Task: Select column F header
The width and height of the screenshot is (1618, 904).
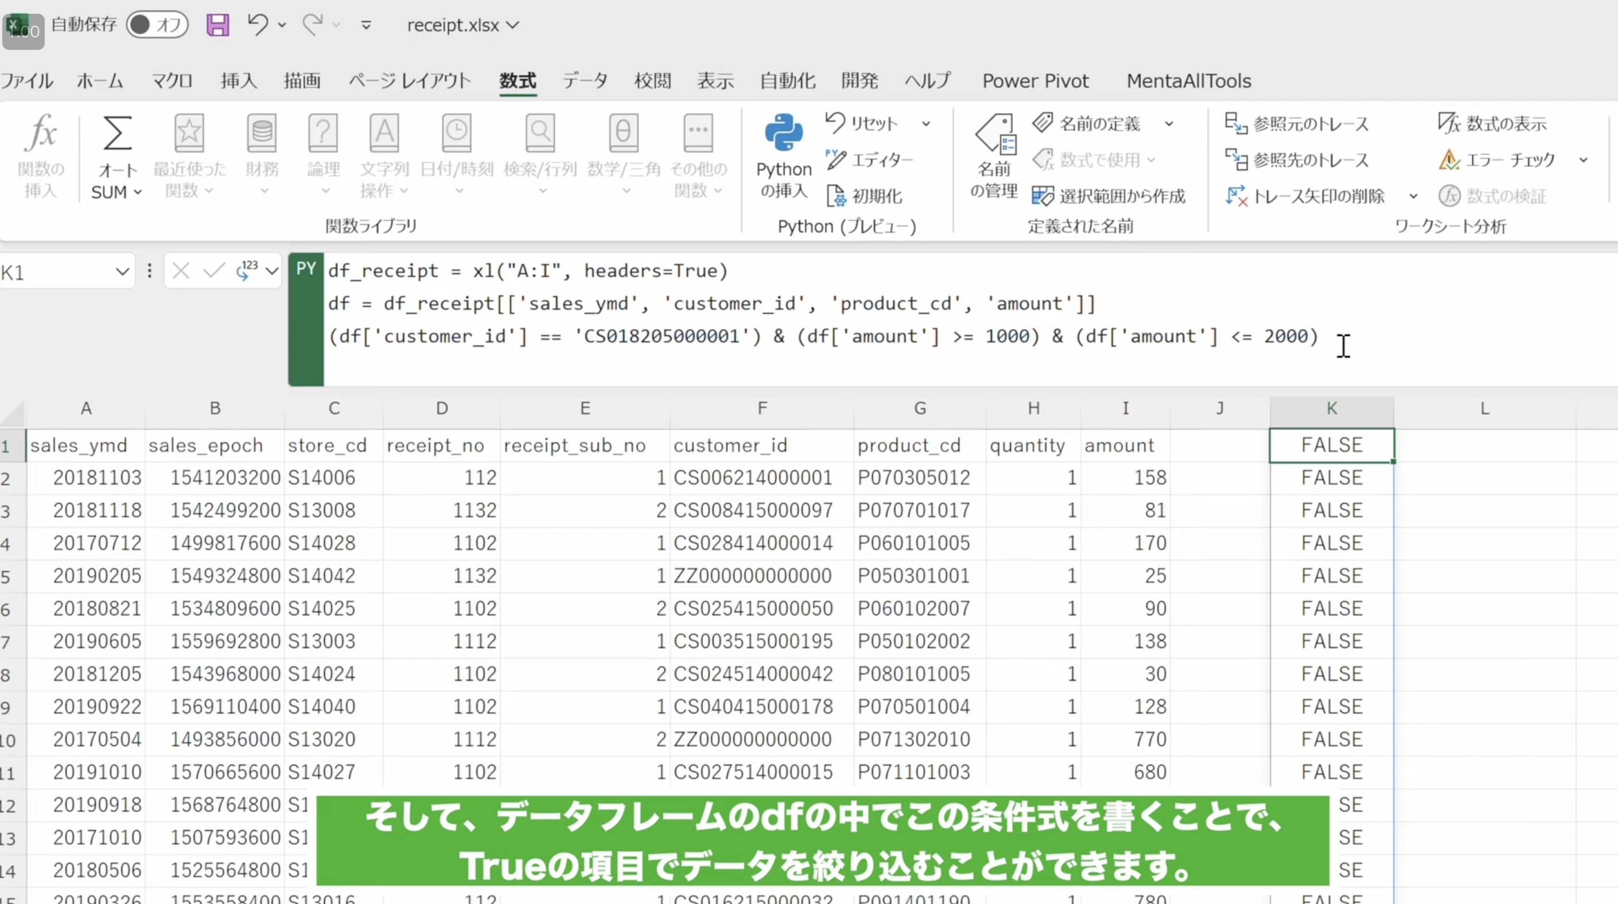Action: click(762, 408)
